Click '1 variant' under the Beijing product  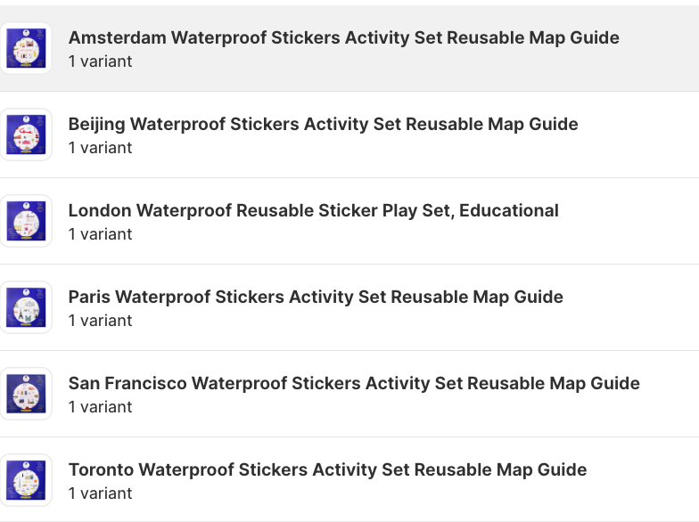pyautogui.click(x=100, y=148)
